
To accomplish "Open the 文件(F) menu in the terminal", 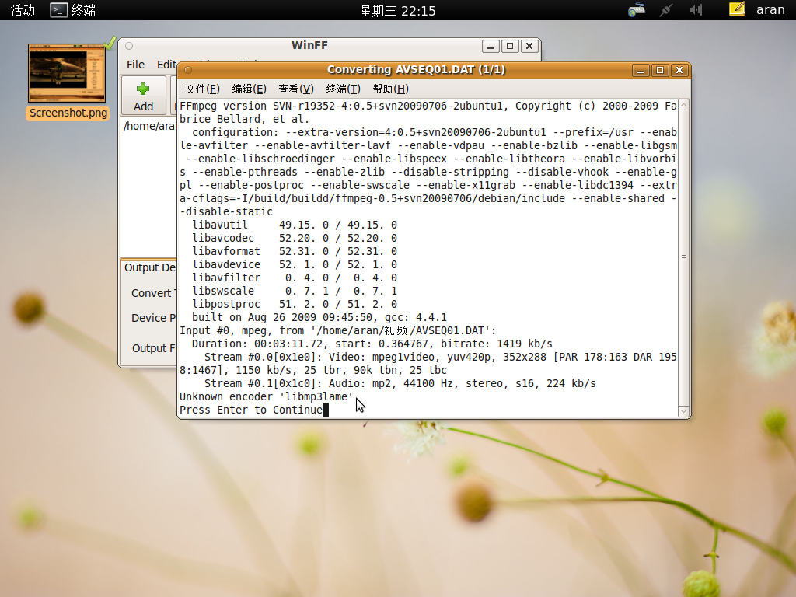I will [x=203, y=89].
